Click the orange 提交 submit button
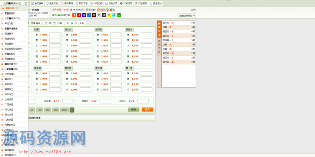 pyautogui.click(x=147, y=109)
